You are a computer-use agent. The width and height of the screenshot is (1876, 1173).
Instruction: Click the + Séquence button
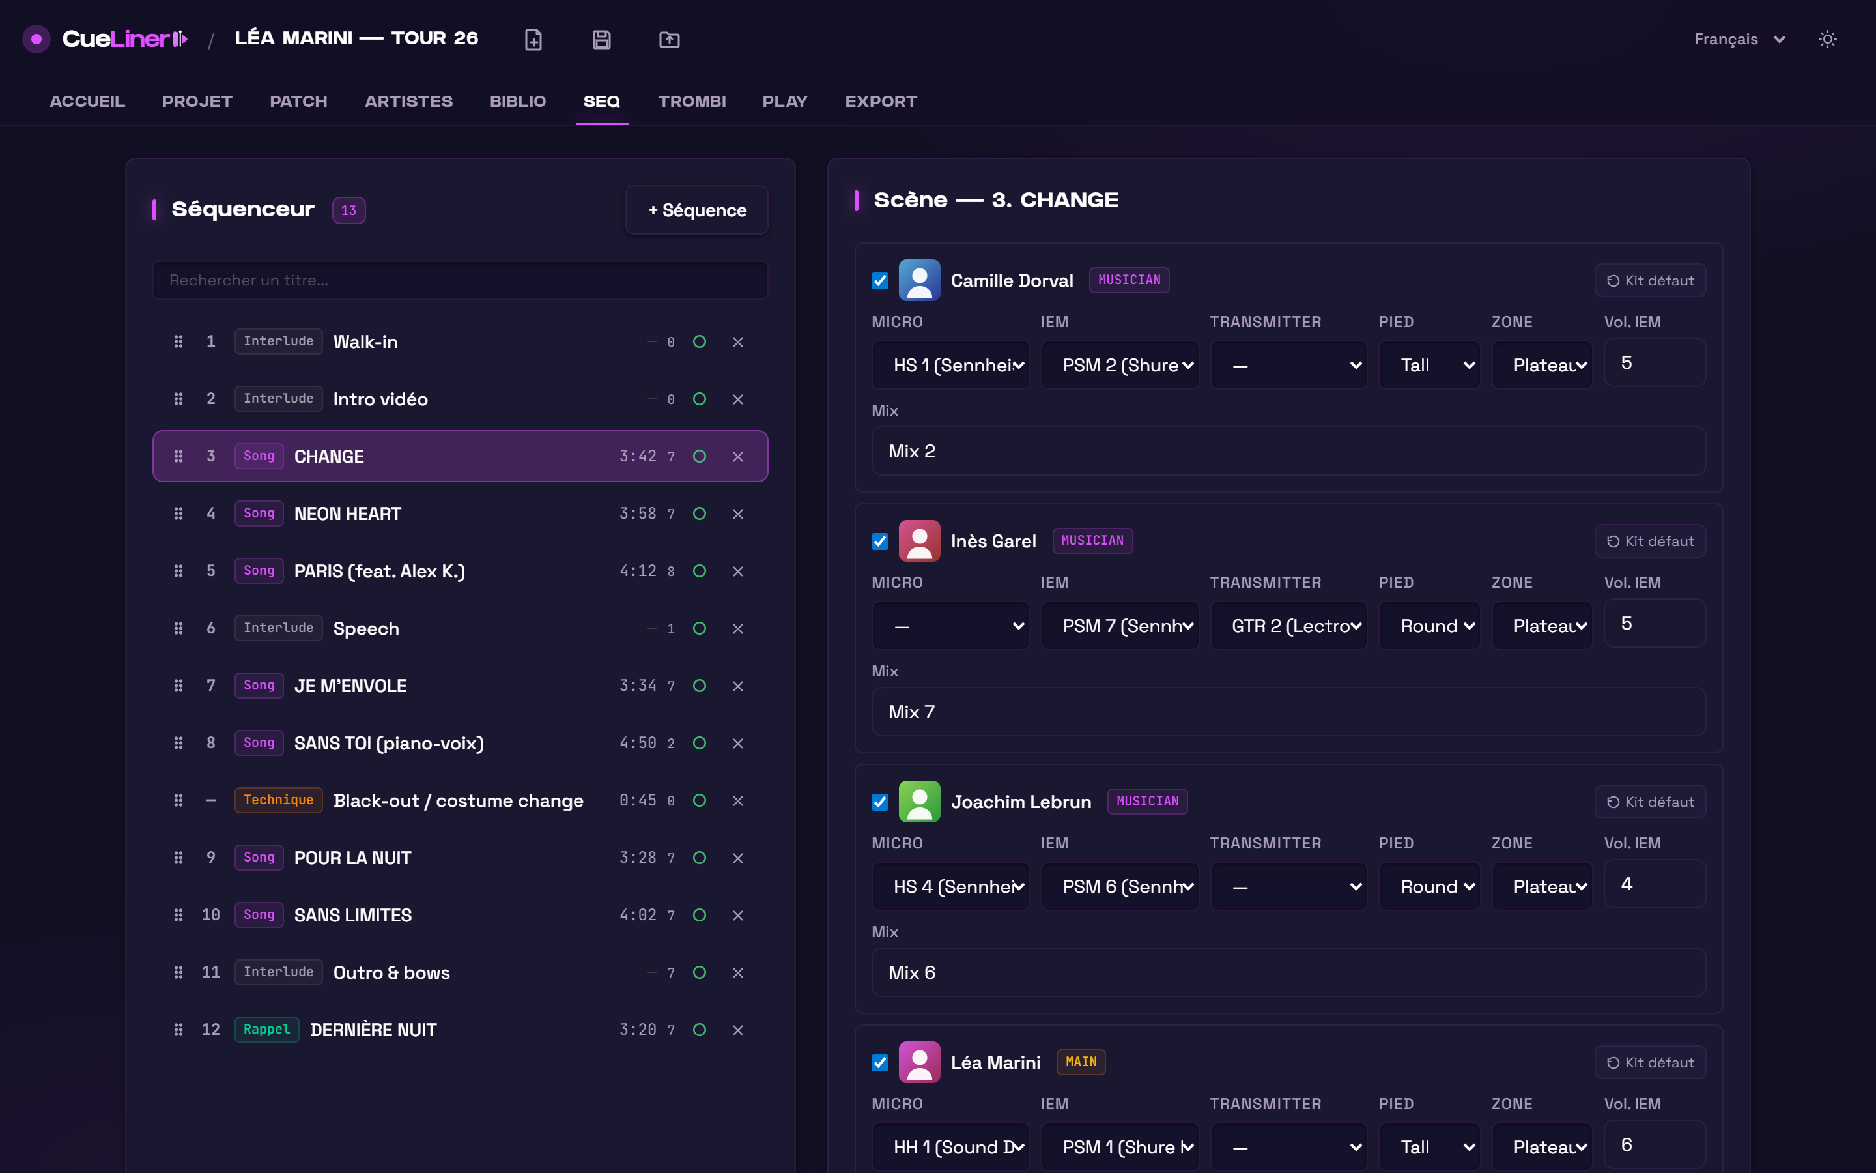[697, 210]
